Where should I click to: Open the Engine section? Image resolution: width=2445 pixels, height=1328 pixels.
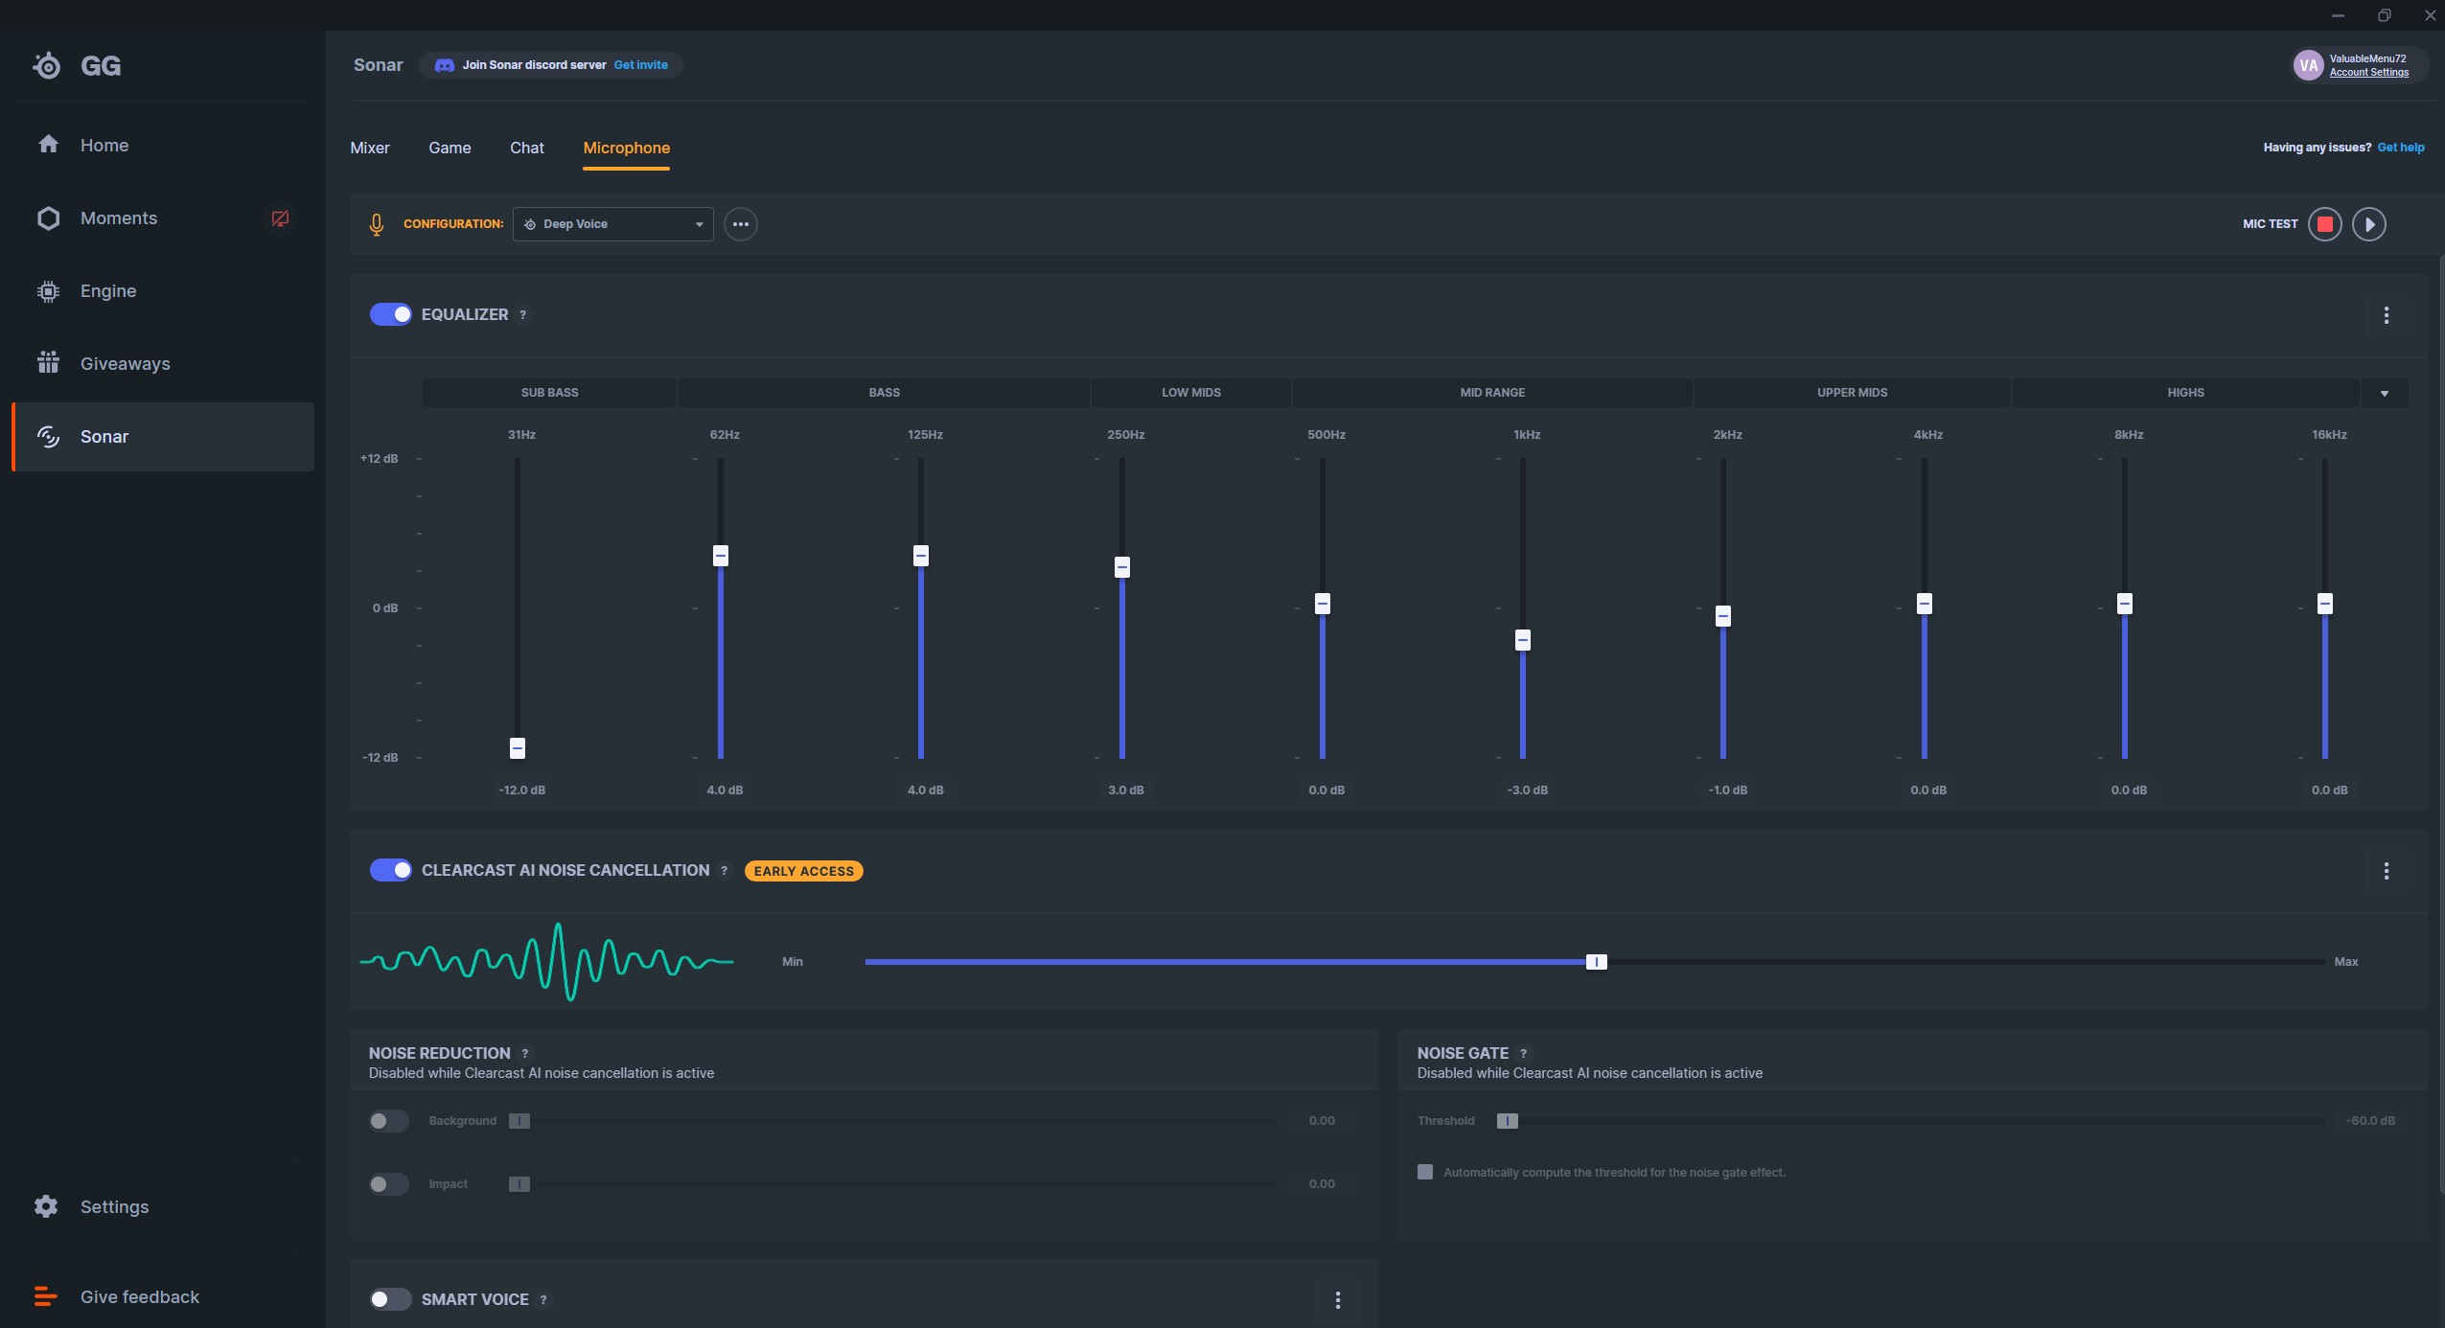click(163, 290)
